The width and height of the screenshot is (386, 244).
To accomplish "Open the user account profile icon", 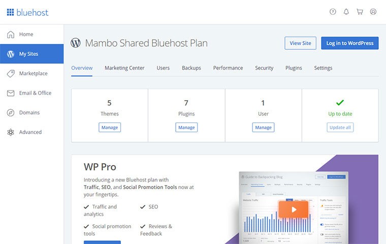I will coord(373,12).
